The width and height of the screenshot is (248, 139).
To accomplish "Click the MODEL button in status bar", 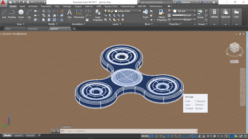I will tap(145, 136).
